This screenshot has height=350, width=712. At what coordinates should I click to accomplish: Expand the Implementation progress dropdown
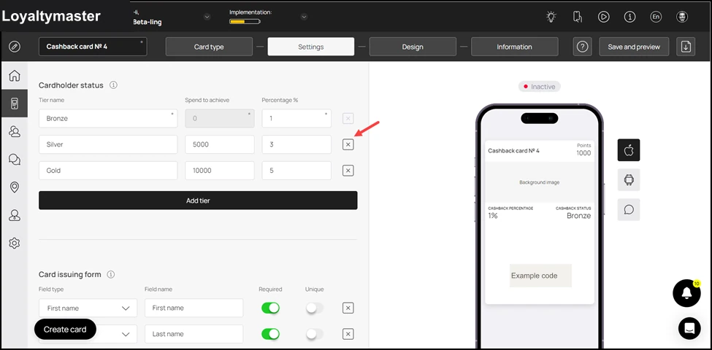point(304,17)
